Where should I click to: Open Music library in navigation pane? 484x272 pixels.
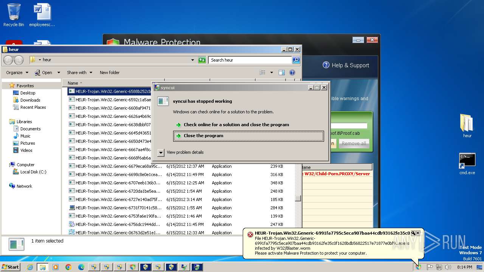(25, 136)
